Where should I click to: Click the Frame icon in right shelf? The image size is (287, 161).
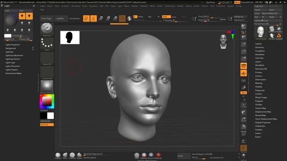(x=244, y=105)
